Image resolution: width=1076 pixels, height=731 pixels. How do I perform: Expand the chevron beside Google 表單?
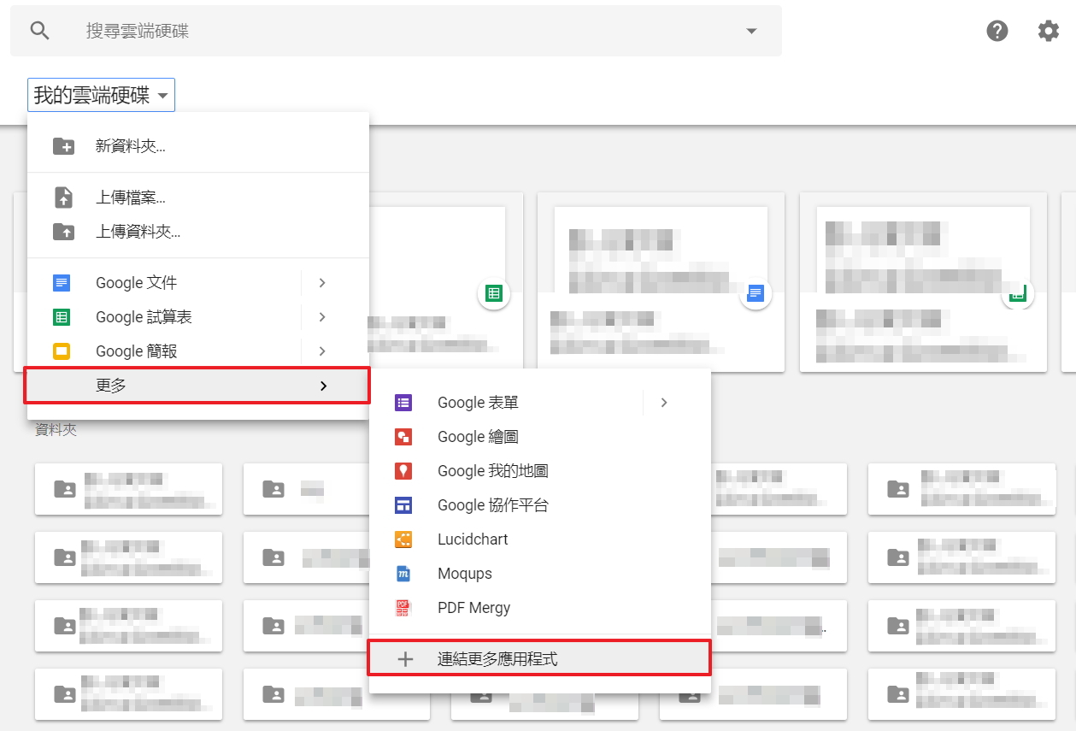tap(664, 403)
